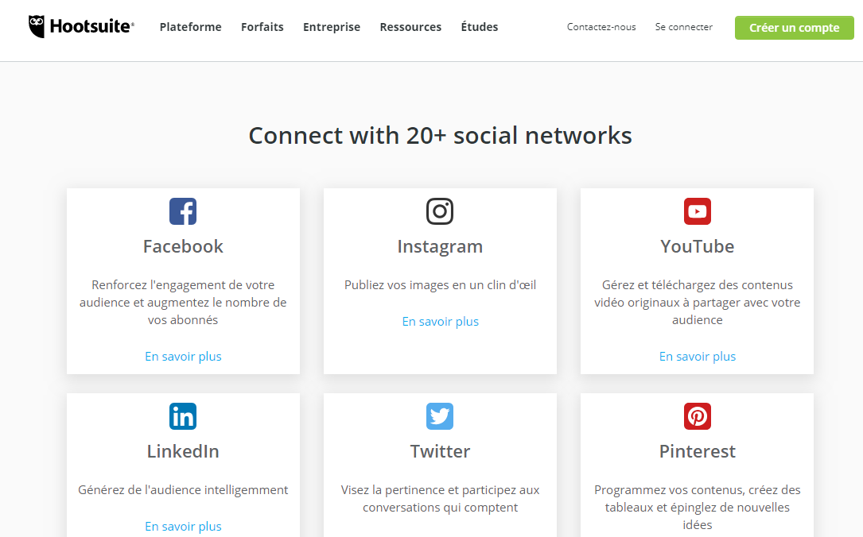Follow En savoir plus under Facebook

183,356
